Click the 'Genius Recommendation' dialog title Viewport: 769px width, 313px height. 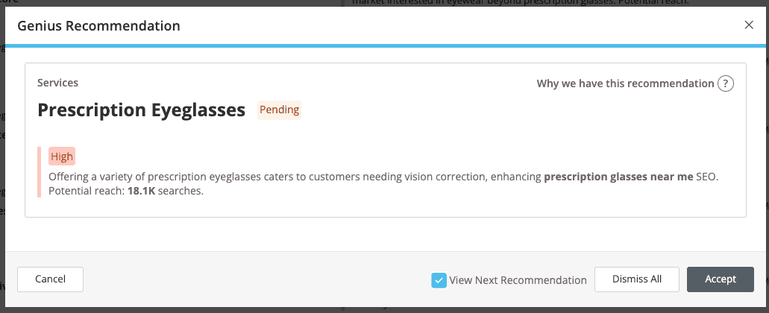[x=98, y=26]
